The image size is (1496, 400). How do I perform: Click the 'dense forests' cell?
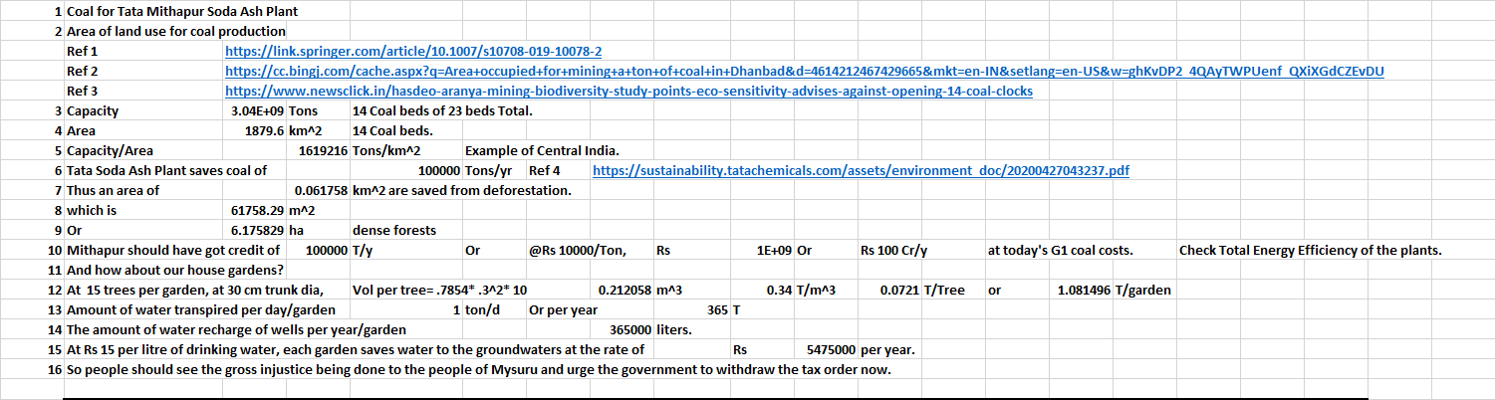click(394, 230)
